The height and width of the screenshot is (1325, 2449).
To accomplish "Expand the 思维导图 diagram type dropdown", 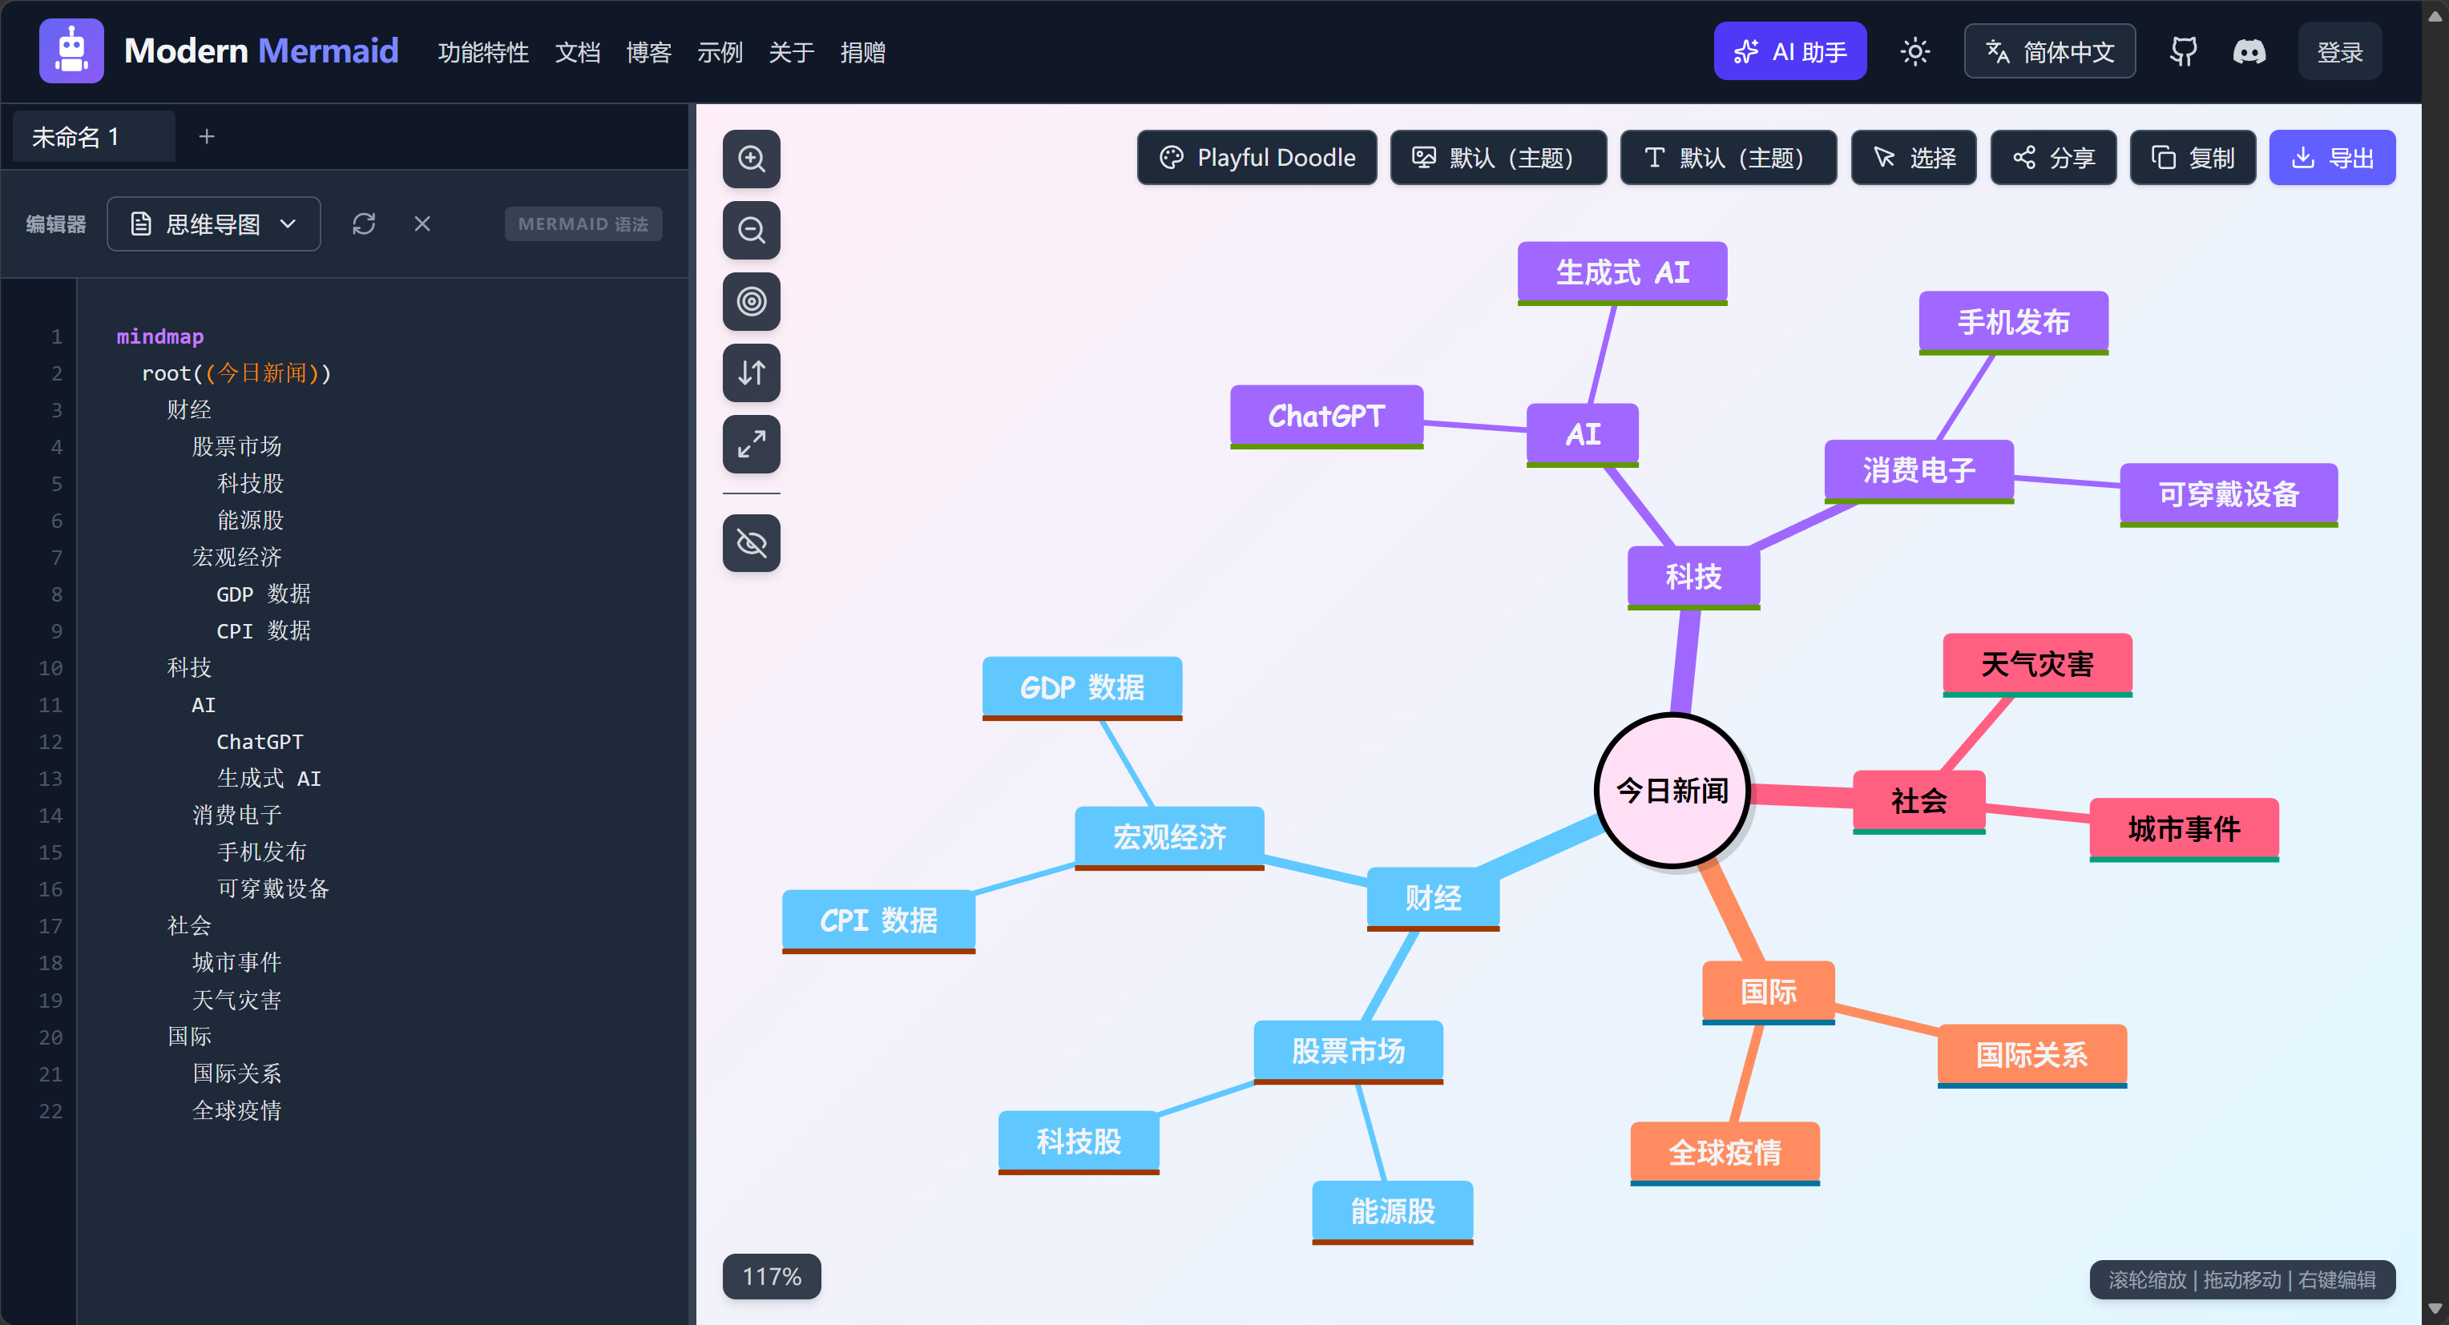I will [x=214, y=224].
